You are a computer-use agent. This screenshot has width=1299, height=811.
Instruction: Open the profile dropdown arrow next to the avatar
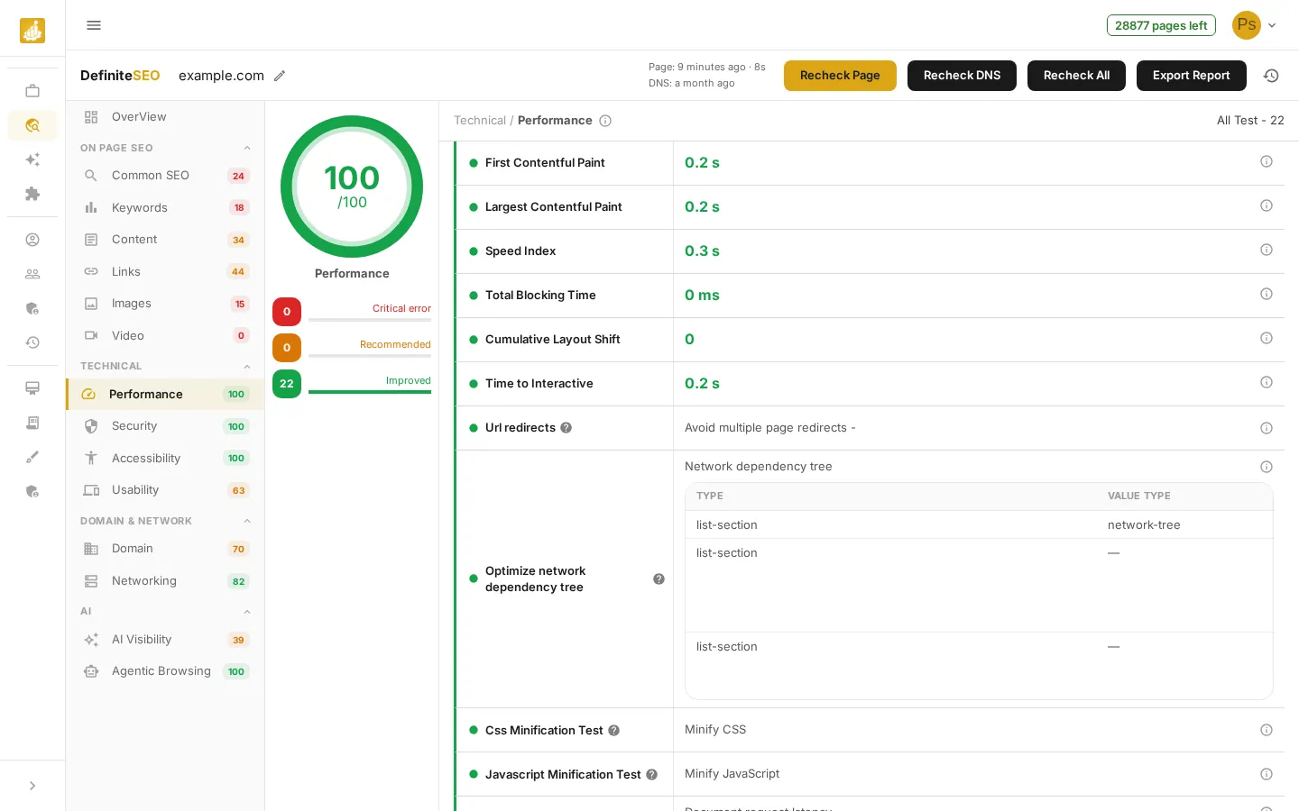pos(1272,25)
